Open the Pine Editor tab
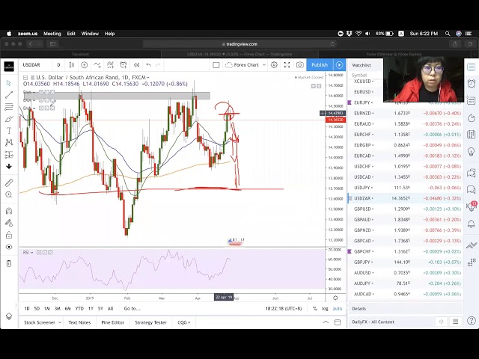 113,322
